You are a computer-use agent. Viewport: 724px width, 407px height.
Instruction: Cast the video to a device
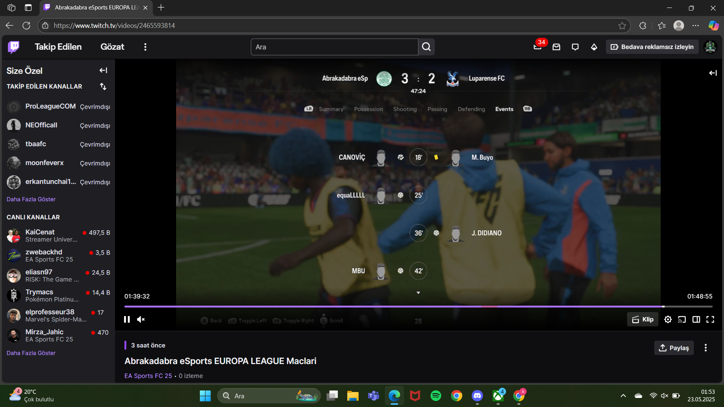pyautogui.click(x=682, y=319)
